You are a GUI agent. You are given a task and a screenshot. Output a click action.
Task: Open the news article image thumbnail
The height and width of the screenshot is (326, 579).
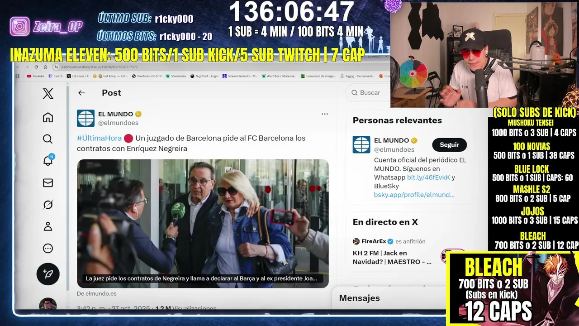tap(203, 223)
